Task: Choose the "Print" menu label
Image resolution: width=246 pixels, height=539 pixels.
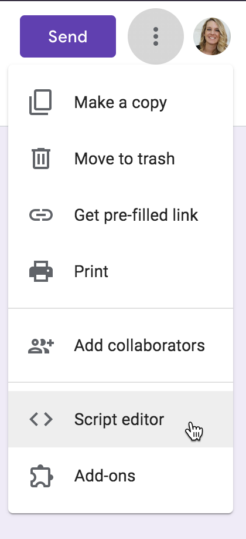Action: (91, 272)
